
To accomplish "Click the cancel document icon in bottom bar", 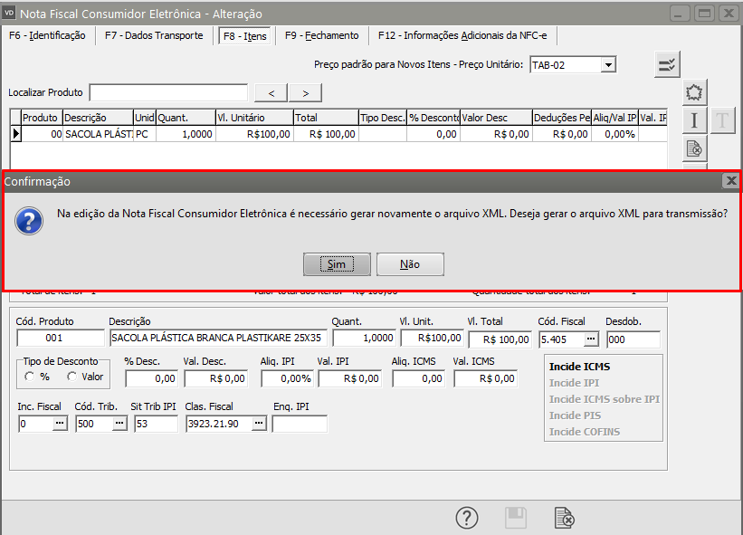I will [564, 518].
